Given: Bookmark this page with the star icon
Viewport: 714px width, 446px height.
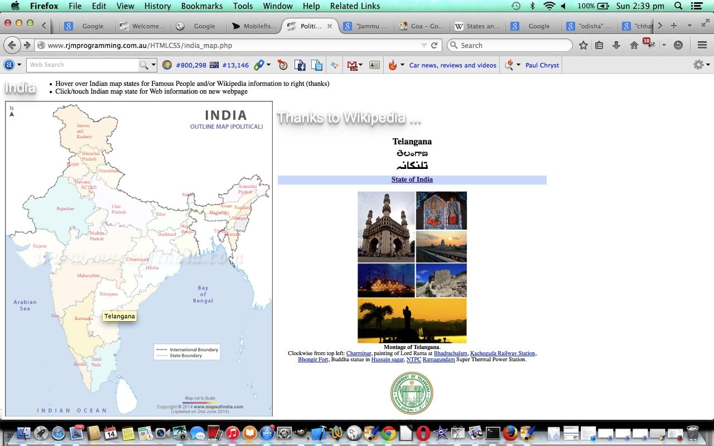Looking at the screenshot, I should [583, 45].
